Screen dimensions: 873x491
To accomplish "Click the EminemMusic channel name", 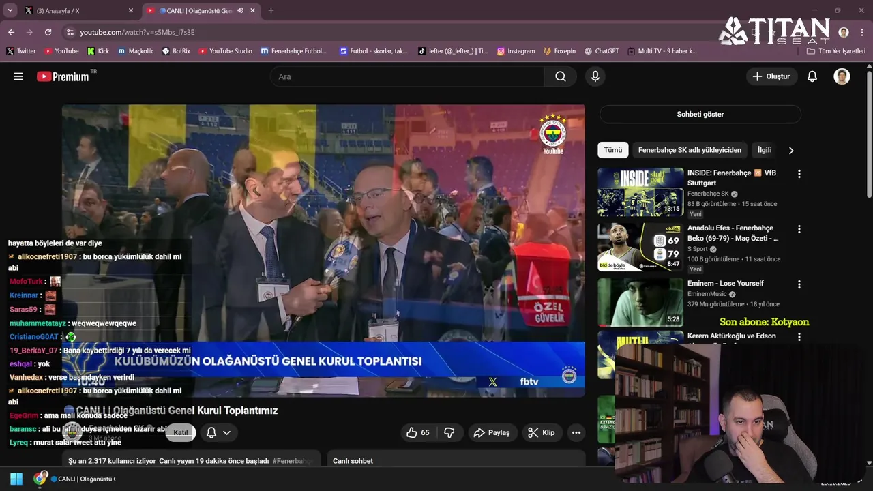I will (x=707, y=294).
